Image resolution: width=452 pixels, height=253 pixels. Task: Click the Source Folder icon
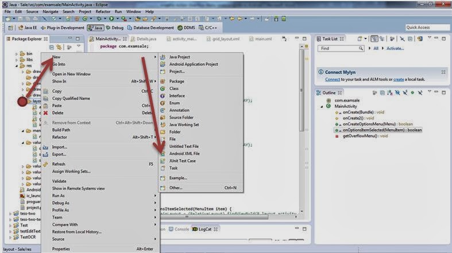click(163, 118)
